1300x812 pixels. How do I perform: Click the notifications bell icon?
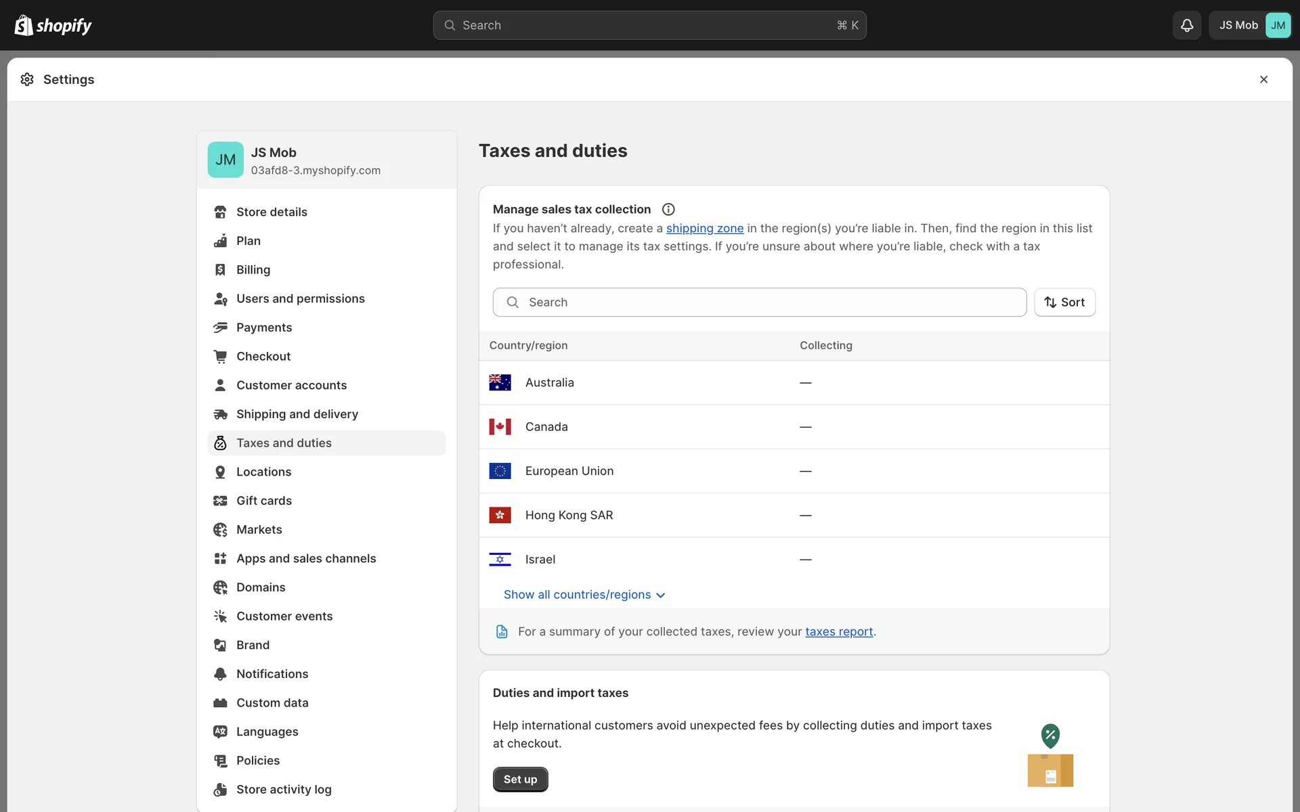[x=1186, y=25]
